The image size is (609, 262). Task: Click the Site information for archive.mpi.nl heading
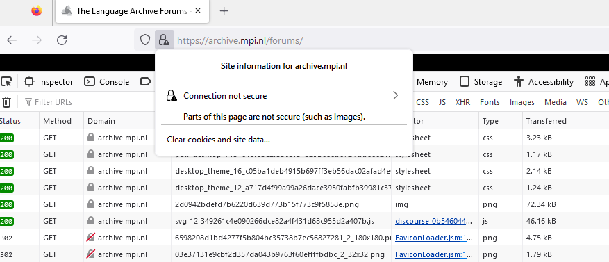point(284,66)
